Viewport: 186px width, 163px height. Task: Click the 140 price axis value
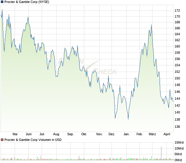tap(177, 112)
